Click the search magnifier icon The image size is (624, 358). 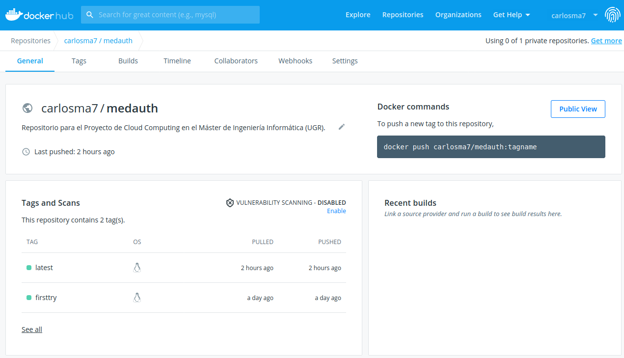click(x=90, y=15)
